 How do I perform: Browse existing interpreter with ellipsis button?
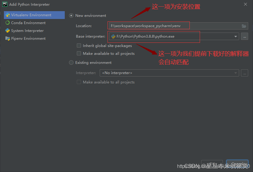point(245,73)
